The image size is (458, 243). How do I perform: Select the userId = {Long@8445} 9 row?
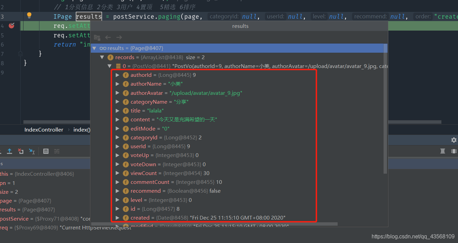pos(237,146)
